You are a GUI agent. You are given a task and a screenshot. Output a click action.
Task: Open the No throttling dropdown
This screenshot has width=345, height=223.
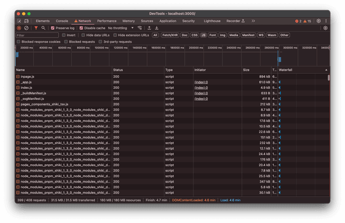coord(119,27)
